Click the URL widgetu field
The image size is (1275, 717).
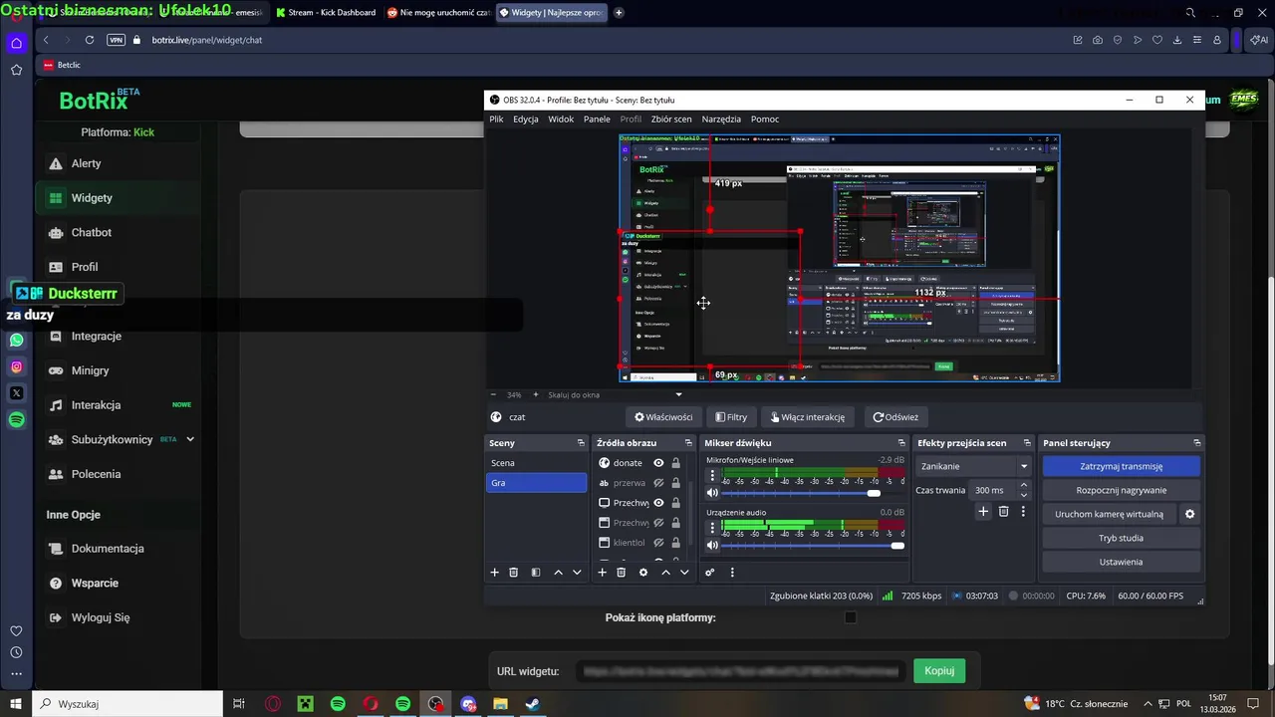click(x=740, y=671)
